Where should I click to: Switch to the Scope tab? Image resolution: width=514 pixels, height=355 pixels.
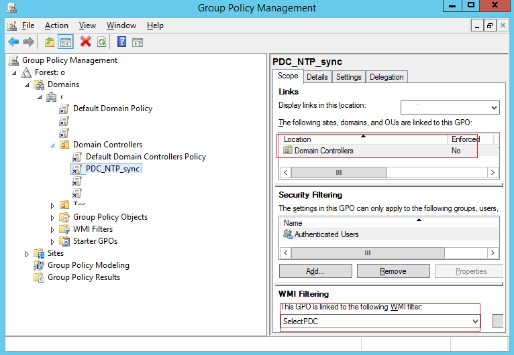coord(288,76)
